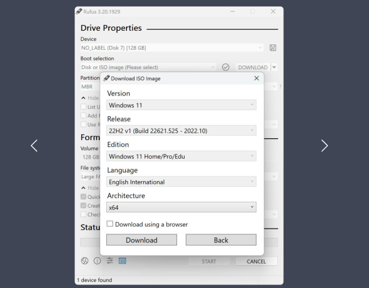
Task: Open the Release dropdown showing 22H2 v1
Action: pyautogui.click(x=181, y=131)
